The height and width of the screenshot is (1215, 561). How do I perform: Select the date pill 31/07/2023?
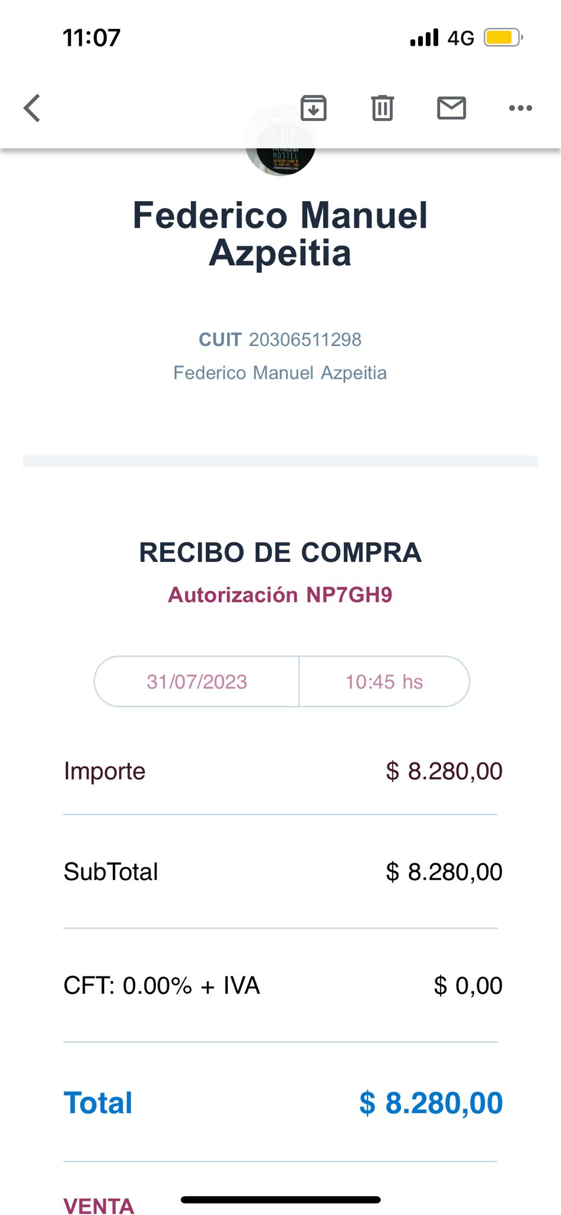[x=197, y=682]
